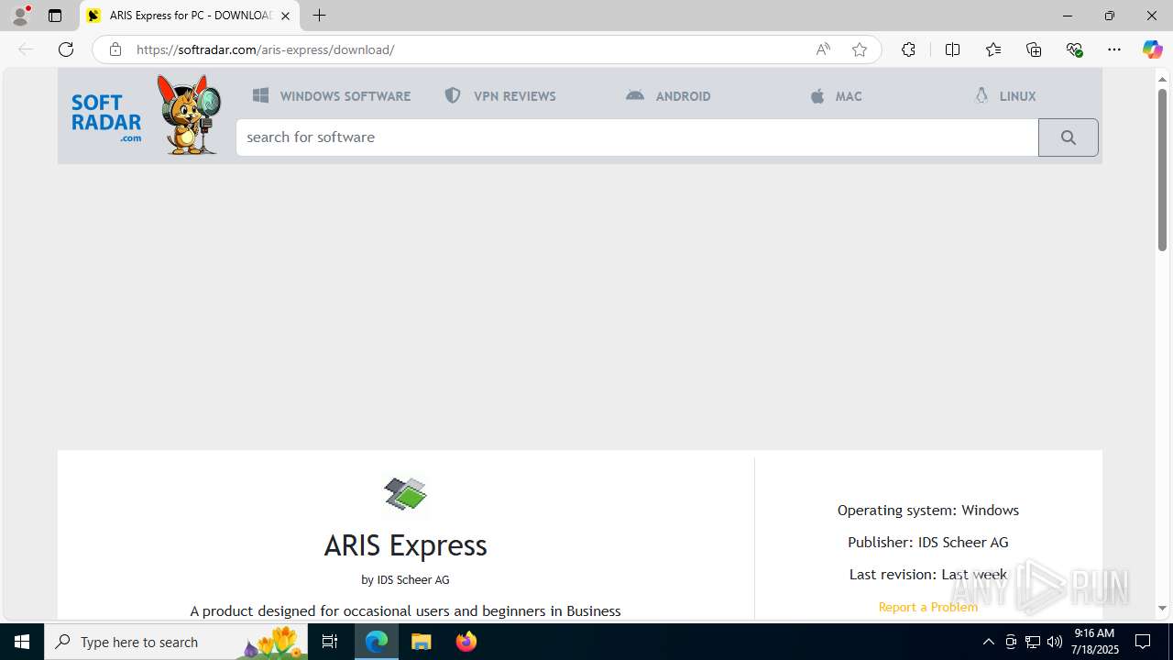
Task: Add this page to favorites star
Action: coord(860,49)
